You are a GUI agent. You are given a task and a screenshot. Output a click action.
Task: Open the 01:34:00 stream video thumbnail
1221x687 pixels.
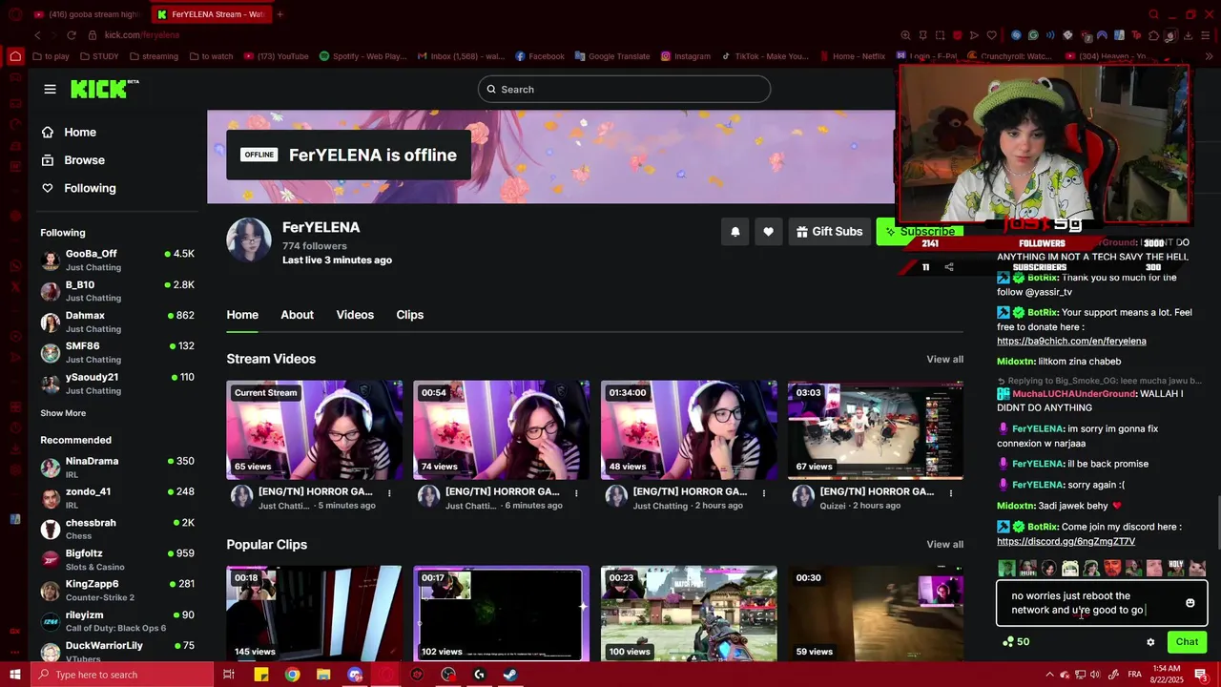pos(689,429)
